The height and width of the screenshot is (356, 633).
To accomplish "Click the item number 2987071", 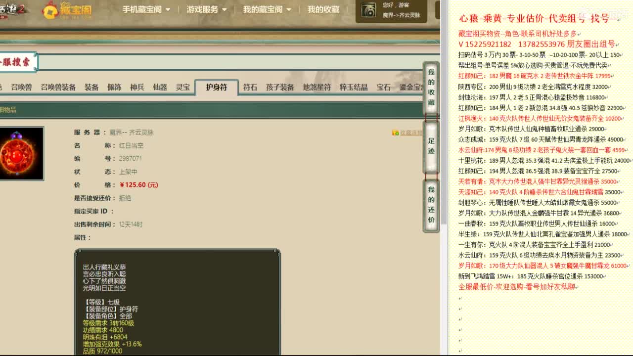I will pos(130,159).
